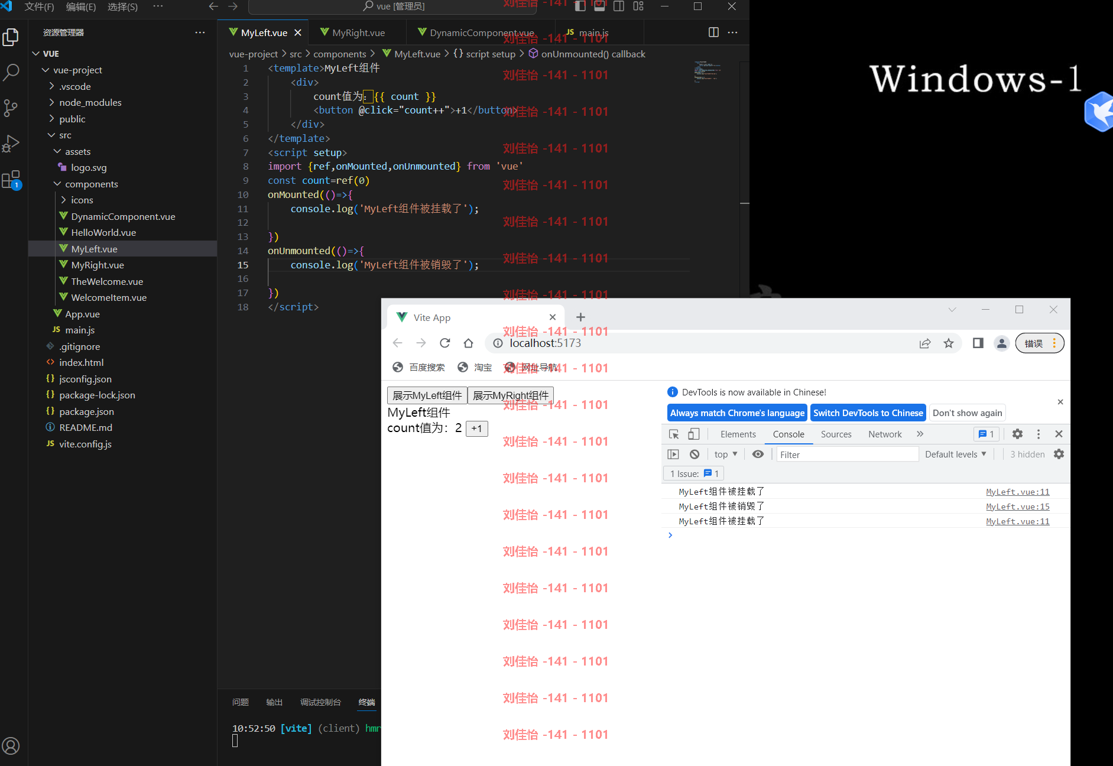Toggle live expression eye icon in console

tap(758, 455)
